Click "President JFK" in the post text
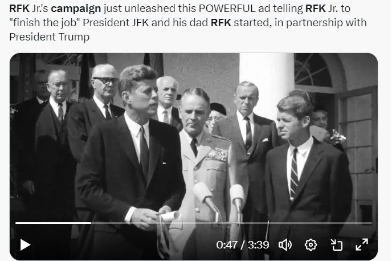Image resolution: width=392 pixels, height=261 pixels. (116, 22)
